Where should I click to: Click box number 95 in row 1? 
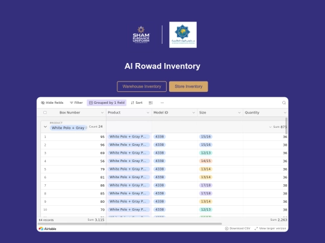tap(102, 137)
